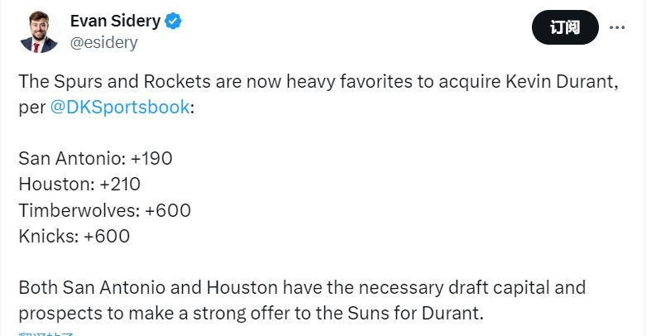This screenshot has width=651, height=336.
Task: Click the word 'per' before the mention
Action: (31, 108)
